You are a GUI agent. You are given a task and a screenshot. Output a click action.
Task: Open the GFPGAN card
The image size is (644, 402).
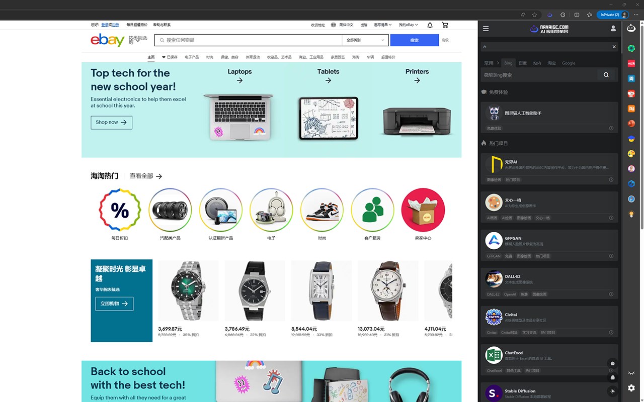point(549,245)
